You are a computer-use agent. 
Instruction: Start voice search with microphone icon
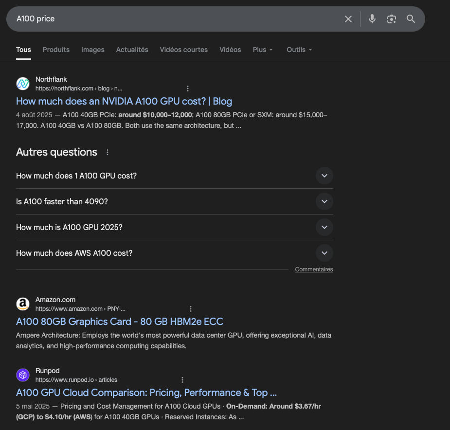pos(372,19)
